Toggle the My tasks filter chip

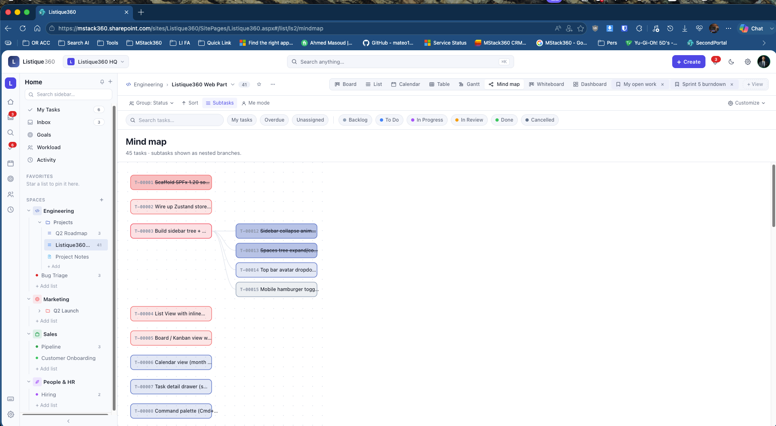tap(242, 120)
